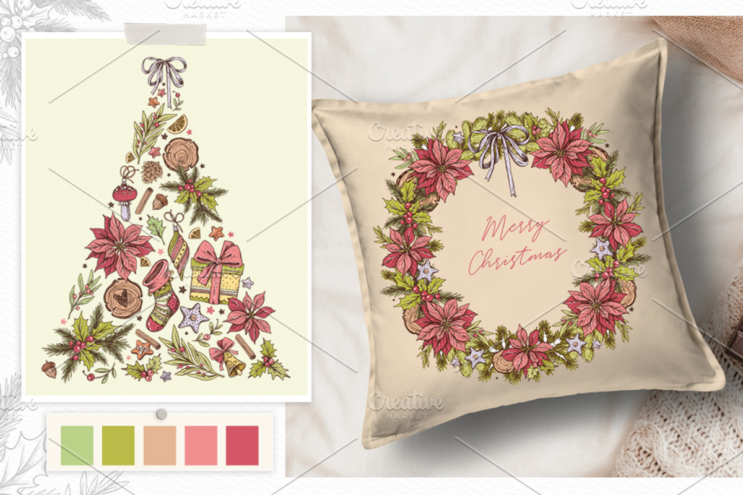Pick the salmon pink palette swatch
Screen dimensions: 743x495
pos(201,445)
